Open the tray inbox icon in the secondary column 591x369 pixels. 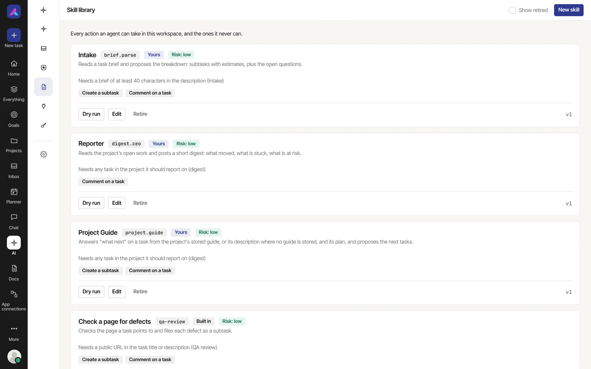click(x=44, y=48)
